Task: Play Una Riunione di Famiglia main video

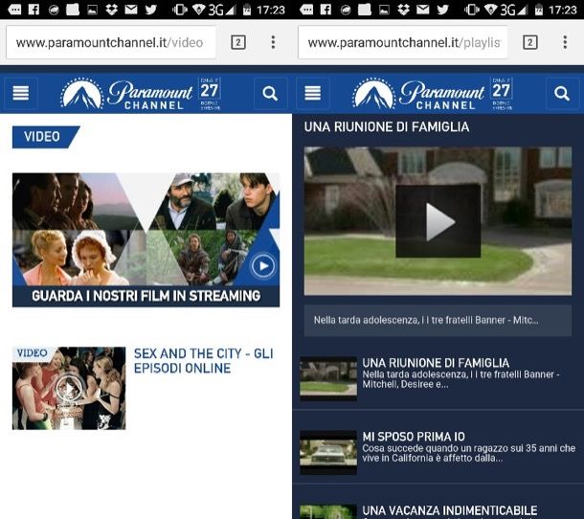Action: click(x=438, y=221)
